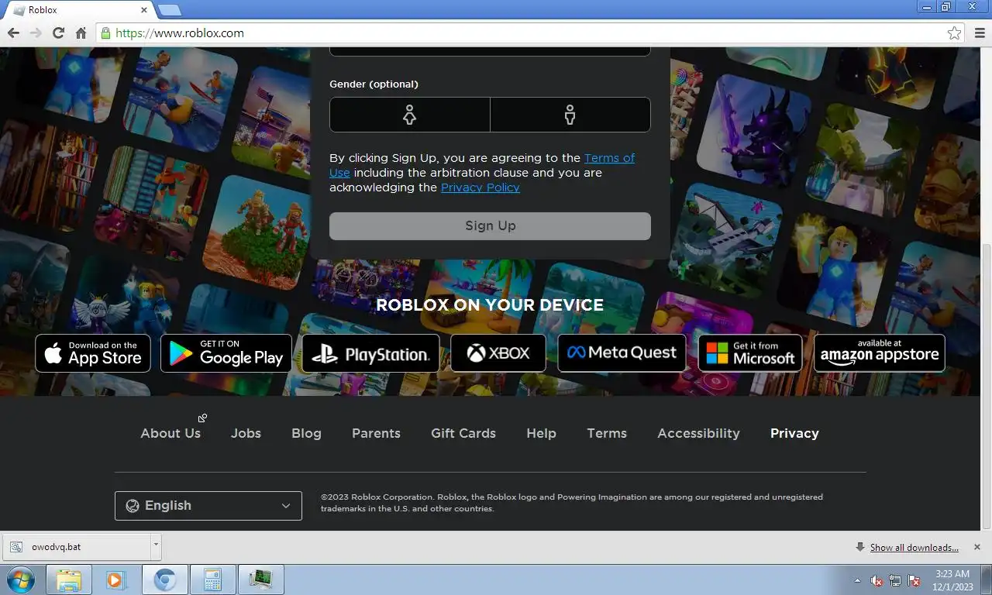Click the Sign Up button
Viewport: 992px width, 595px height.
coord(490,226)
